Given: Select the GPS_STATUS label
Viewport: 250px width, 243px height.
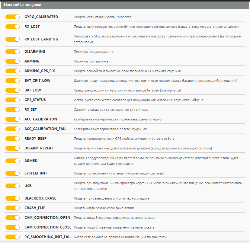Looking at the screenshot, I should pos(35,100).
